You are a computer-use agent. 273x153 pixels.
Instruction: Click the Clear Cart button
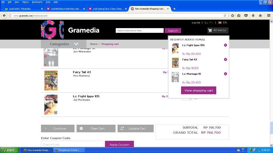96,129
